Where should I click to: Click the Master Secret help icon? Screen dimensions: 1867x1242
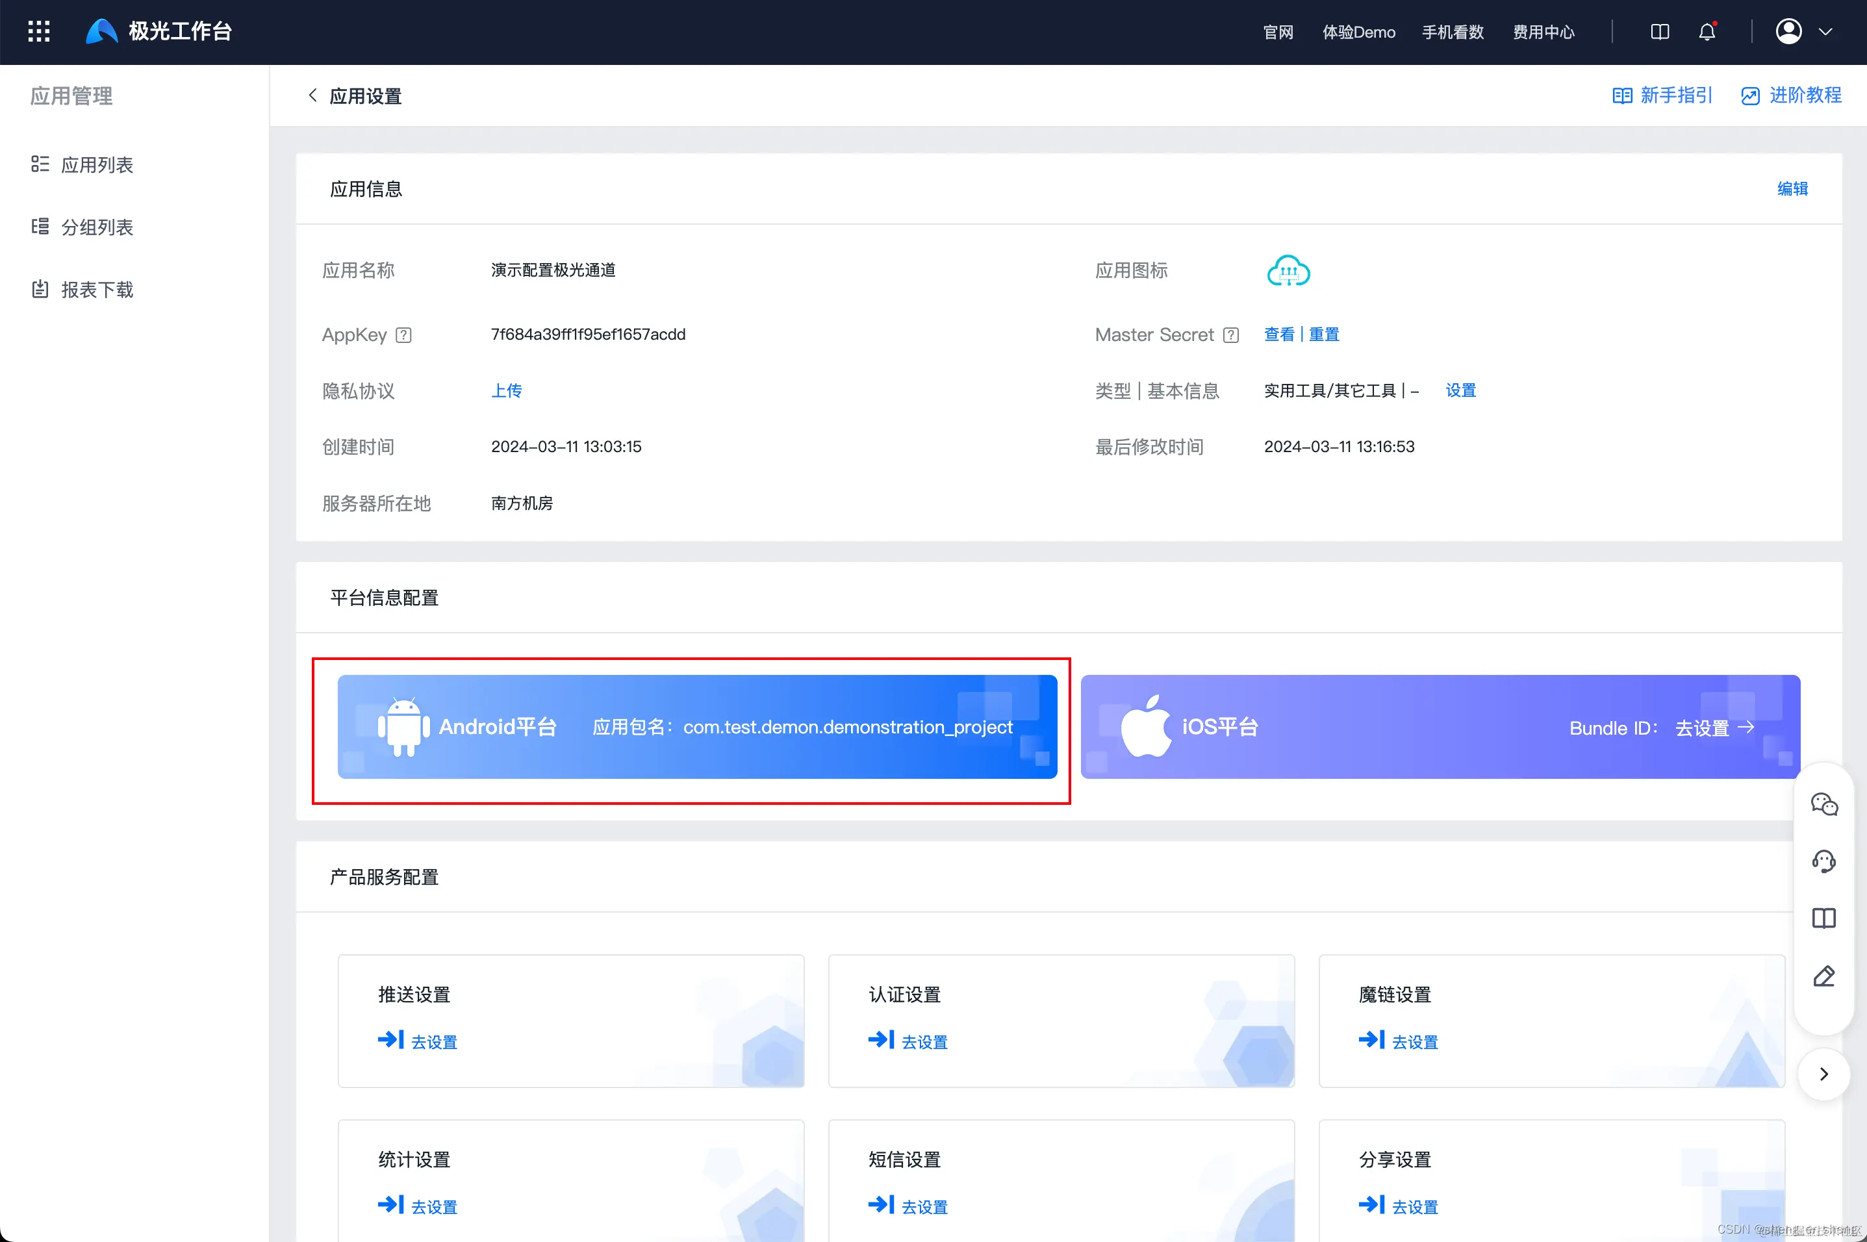coord(1230,335)
